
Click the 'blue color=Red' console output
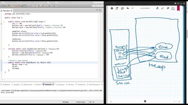click(x=7, y=92)
